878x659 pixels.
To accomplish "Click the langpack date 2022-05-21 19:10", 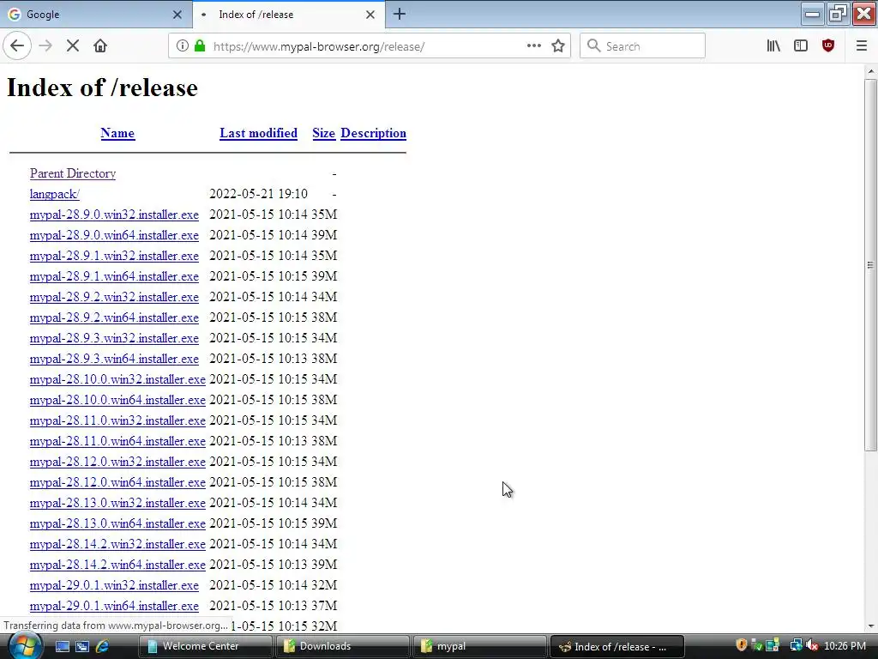I will [258, 194].
